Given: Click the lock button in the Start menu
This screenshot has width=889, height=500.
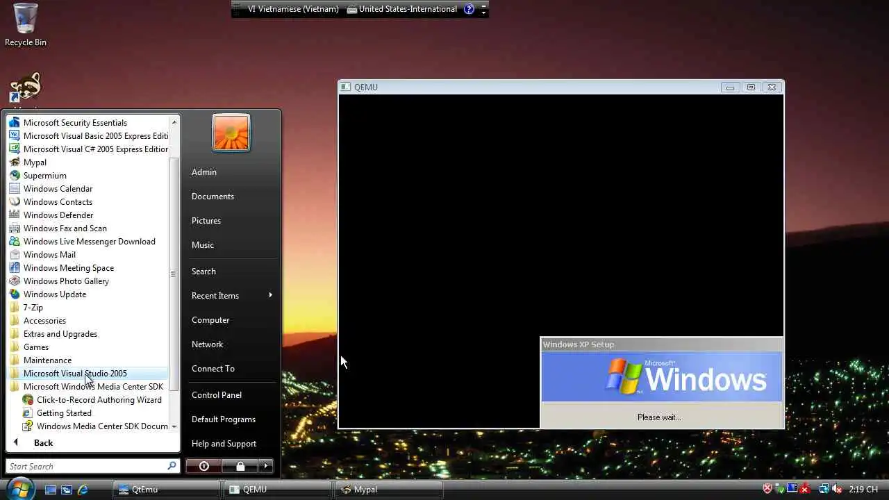Looking at the screenshot, I should coord(240,466).
